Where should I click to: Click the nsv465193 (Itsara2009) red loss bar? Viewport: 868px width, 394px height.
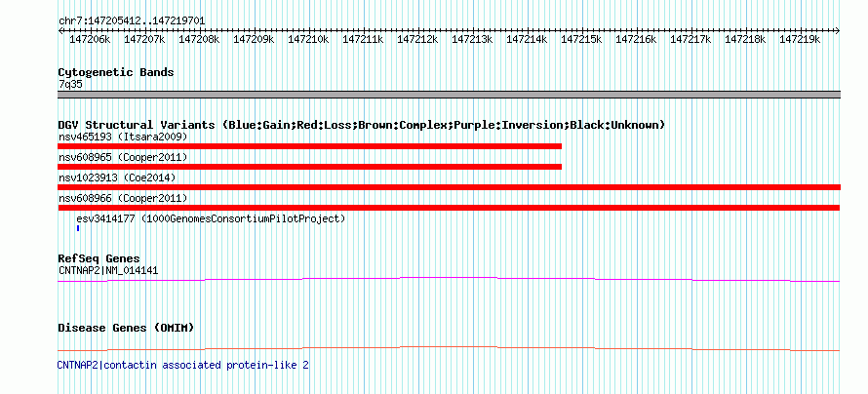tap(309, 146)
